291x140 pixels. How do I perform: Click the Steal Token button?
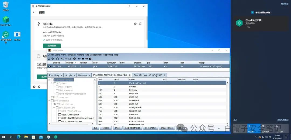tap(167, 128)
